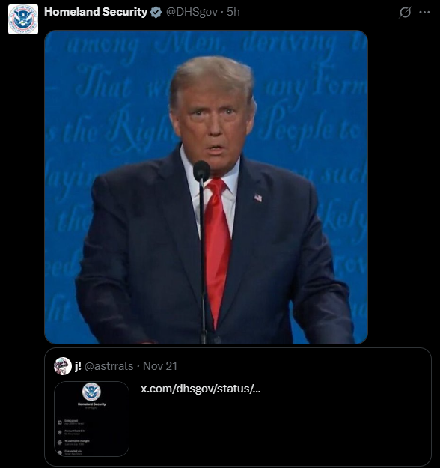440x468 pixels.
Task: Click the @astrrals handle in quoted post
Action: point(109,366)
